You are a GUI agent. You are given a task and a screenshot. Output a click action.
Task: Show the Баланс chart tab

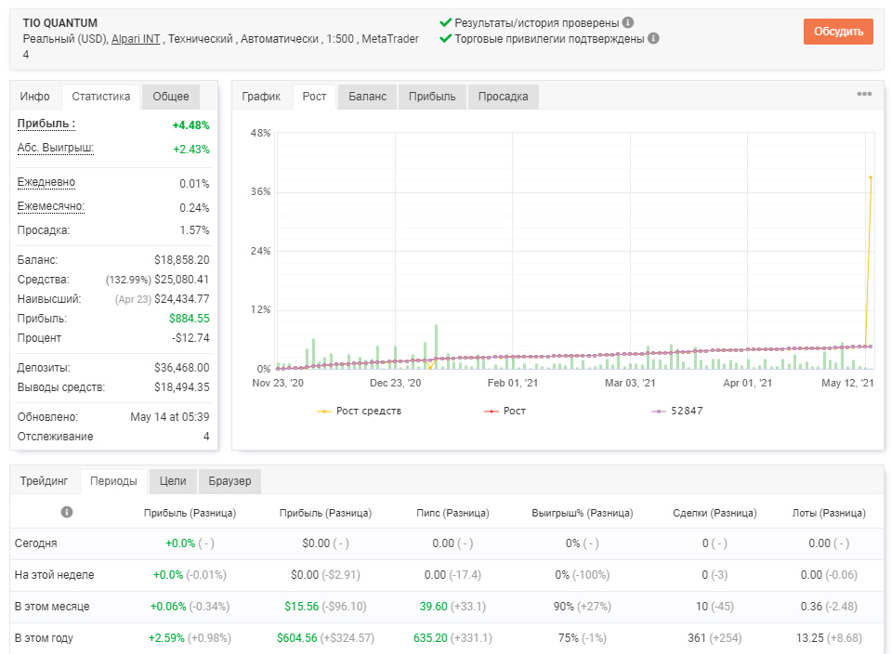click(367, 96)
